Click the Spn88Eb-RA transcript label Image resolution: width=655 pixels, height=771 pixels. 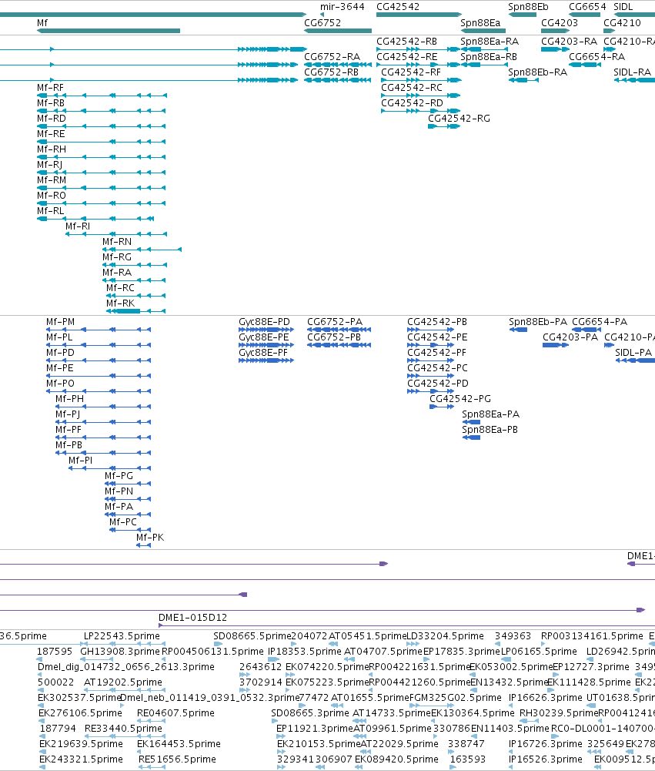[x=537, y=72]
